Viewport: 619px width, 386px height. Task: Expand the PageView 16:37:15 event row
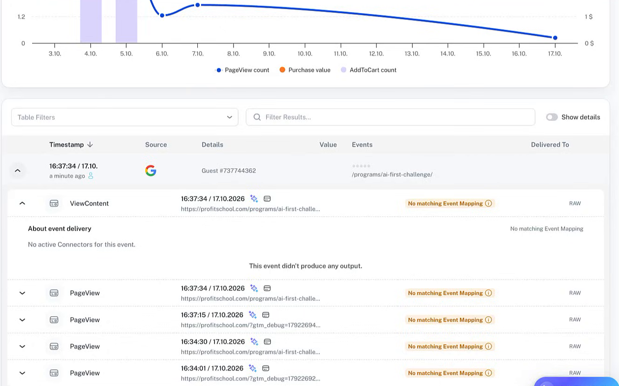coord(22,320)
